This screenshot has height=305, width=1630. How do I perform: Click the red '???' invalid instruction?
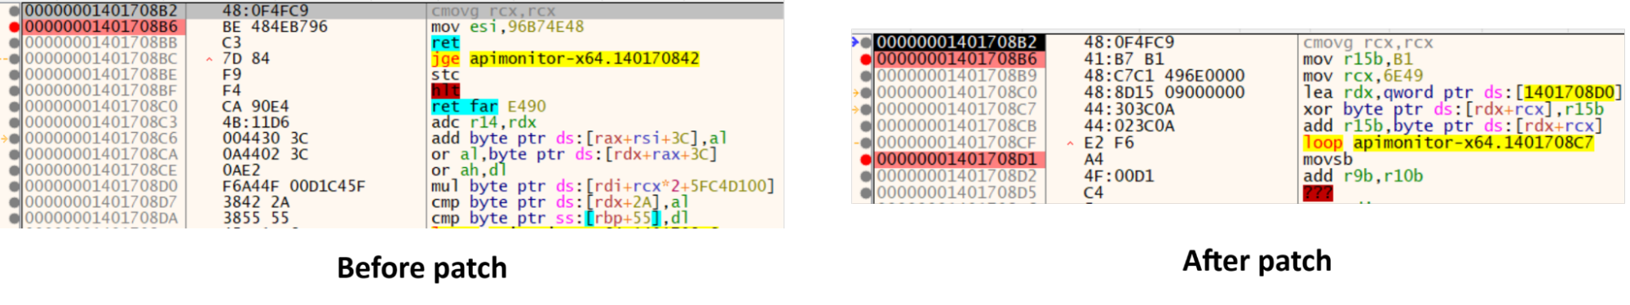point(1318,192)
